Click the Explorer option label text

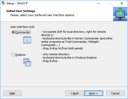coord(21,55)
